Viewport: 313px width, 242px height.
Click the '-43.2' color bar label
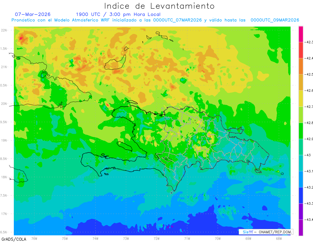[x=309, y=187]
